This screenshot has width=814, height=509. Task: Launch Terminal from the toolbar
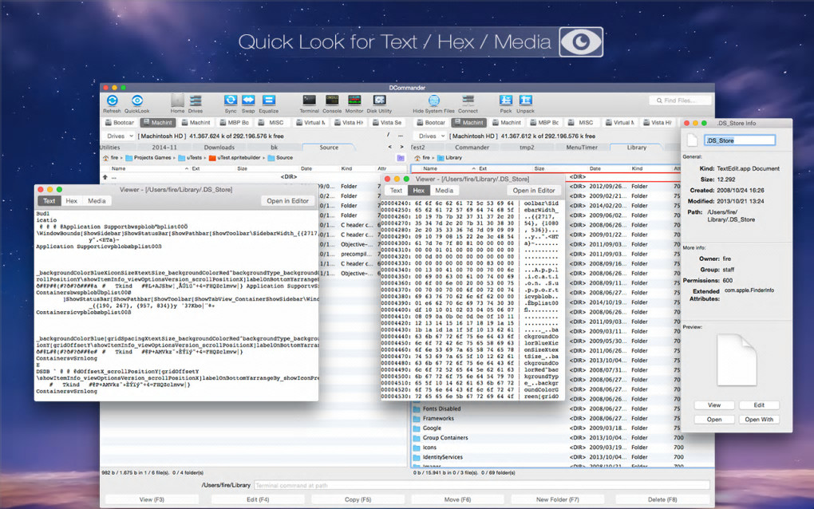tap(309, 101)
